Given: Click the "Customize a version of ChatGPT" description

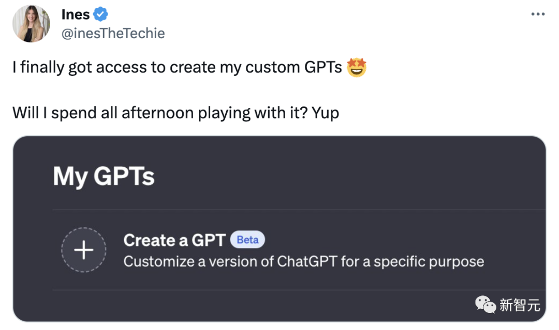Looking at the screenshot, I should tap(303, 261).
